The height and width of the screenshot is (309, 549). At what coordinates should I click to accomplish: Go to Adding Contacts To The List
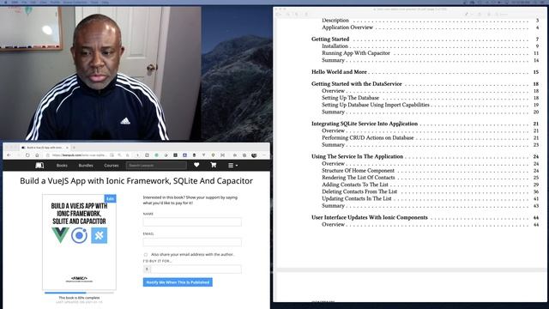click(355, 185)
